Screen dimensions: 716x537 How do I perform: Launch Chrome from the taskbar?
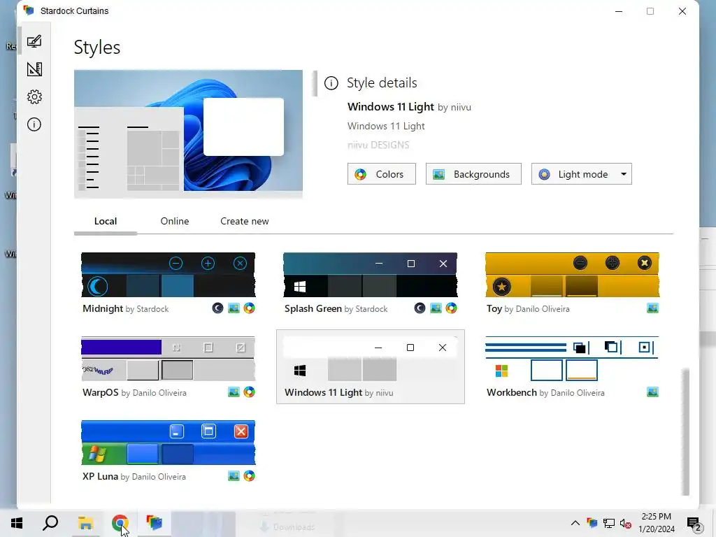[120, 523]
